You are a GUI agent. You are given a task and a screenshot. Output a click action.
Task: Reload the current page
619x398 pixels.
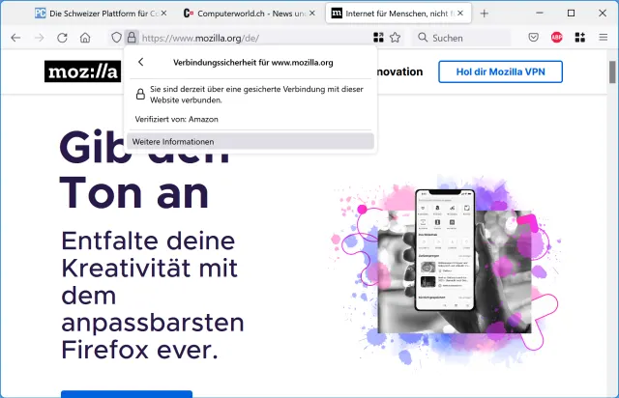[62, 38]
